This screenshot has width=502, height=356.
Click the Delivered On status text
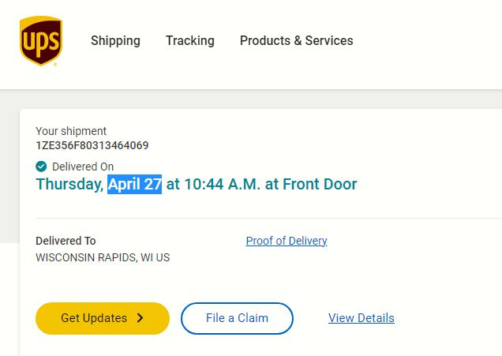[83, 167]
